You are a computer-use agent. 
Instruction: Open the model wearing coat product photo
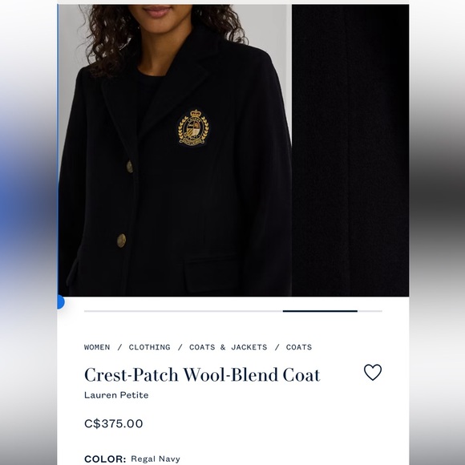click(175, 150)
